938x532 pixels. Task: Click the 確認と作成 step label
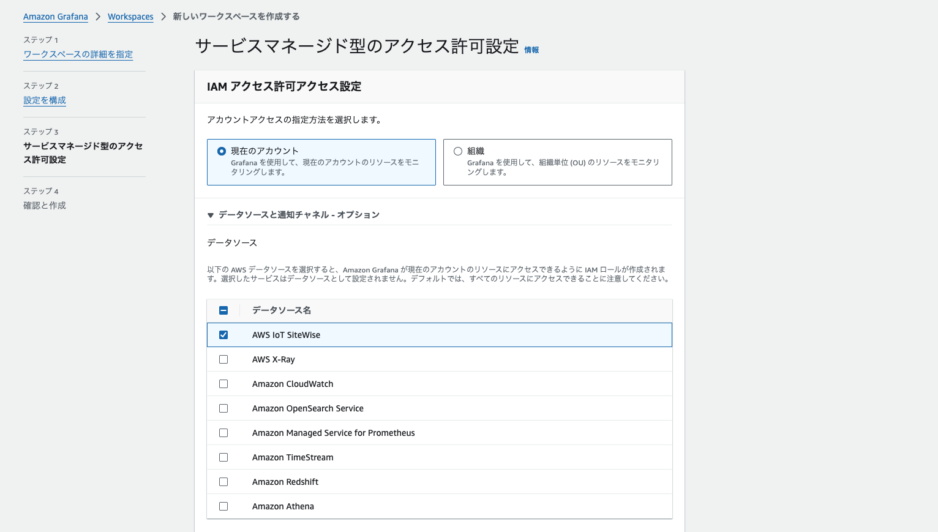tap(44, 205)
